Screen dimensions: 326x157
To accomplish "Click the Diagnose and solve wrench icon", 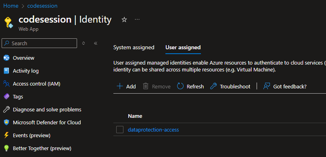I will click(x=6, y=110).
